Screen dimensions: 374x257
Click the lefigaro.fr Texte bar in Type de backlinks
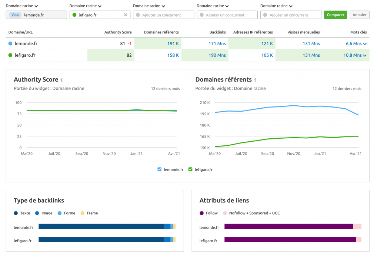tap(101, 240)
